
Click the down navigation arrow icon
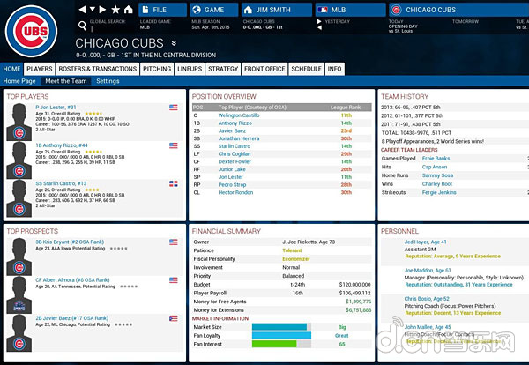coord(93,10)
